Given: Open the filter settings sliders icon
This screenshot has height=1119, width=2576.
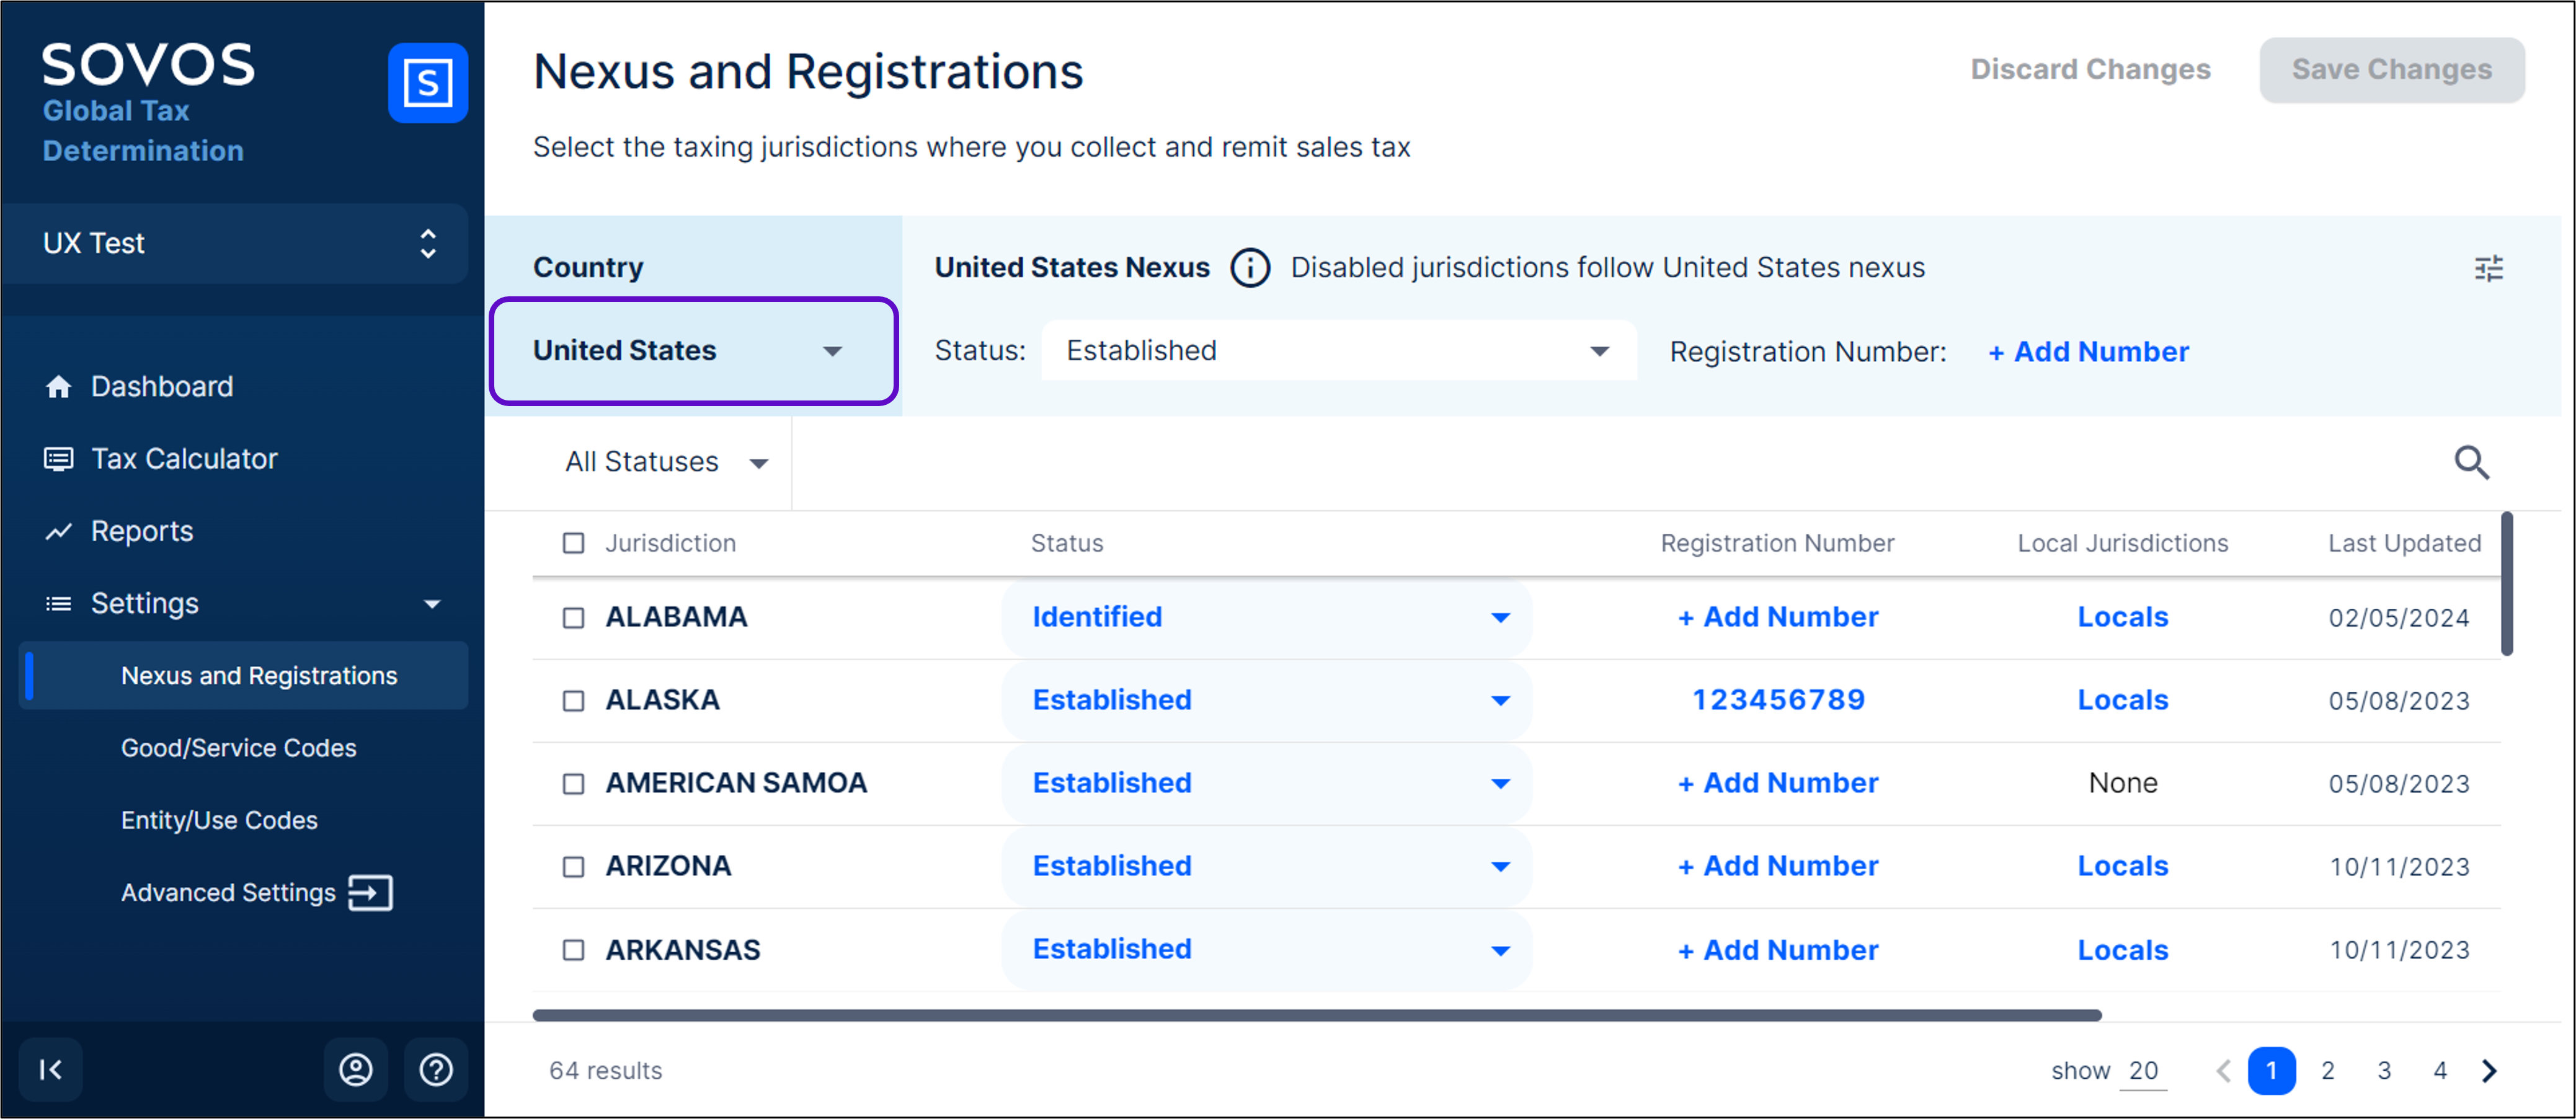Looking at the screenshot, I should [2488, 268].
